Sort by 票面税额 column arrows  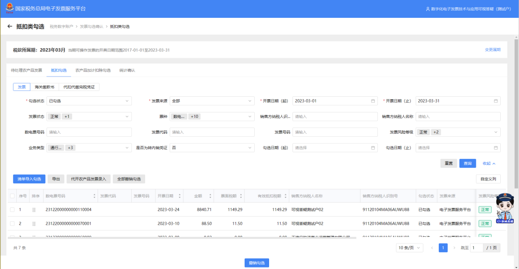coord(241,196)
